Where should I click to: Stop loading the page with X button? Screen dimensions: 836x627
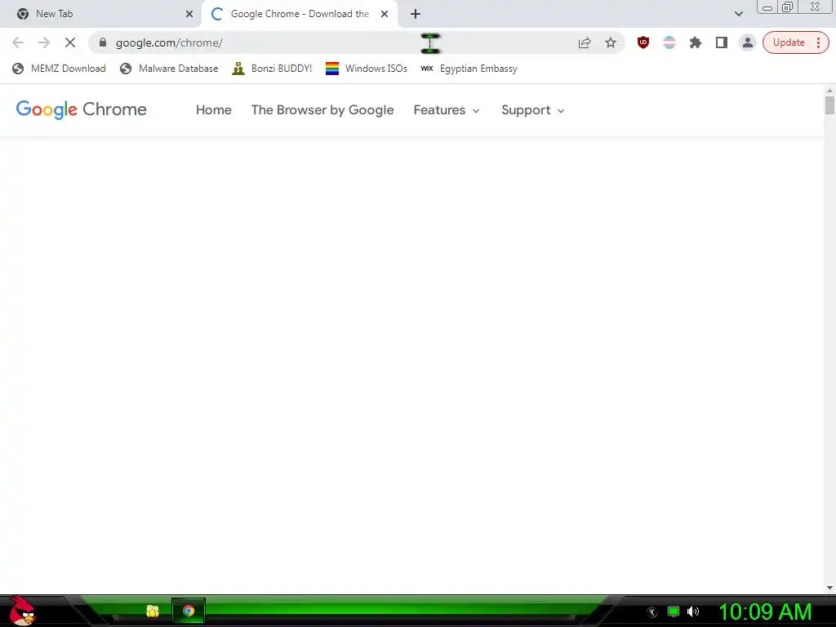click(70, 42)
